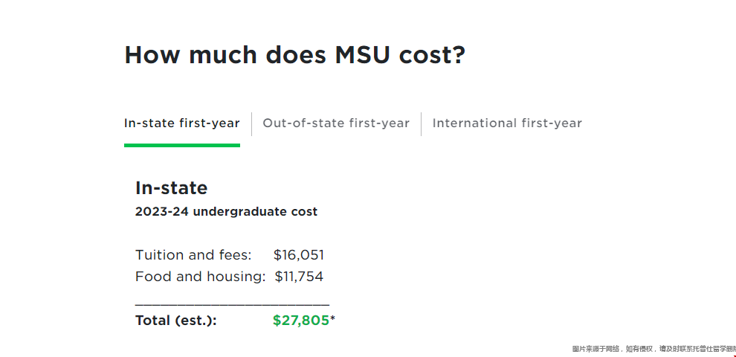Click separator between Out-of-state and International tabs
This screenshot has width=736, height=357.
(x=421, y=124)
